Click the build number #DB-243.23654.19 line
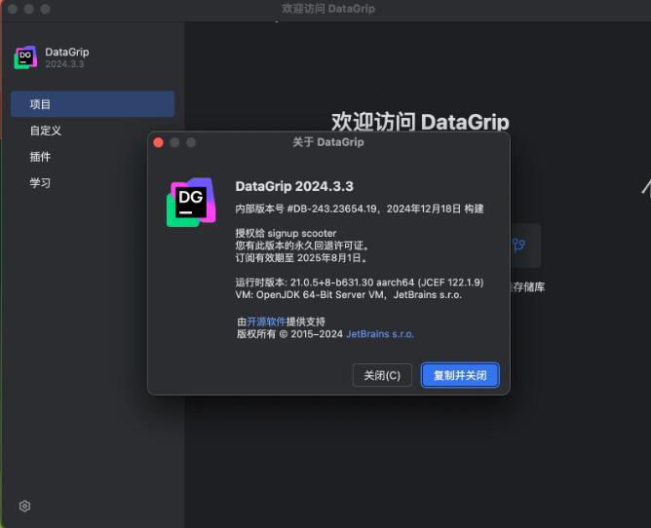The image size is (651, 528). coord(360,208)
